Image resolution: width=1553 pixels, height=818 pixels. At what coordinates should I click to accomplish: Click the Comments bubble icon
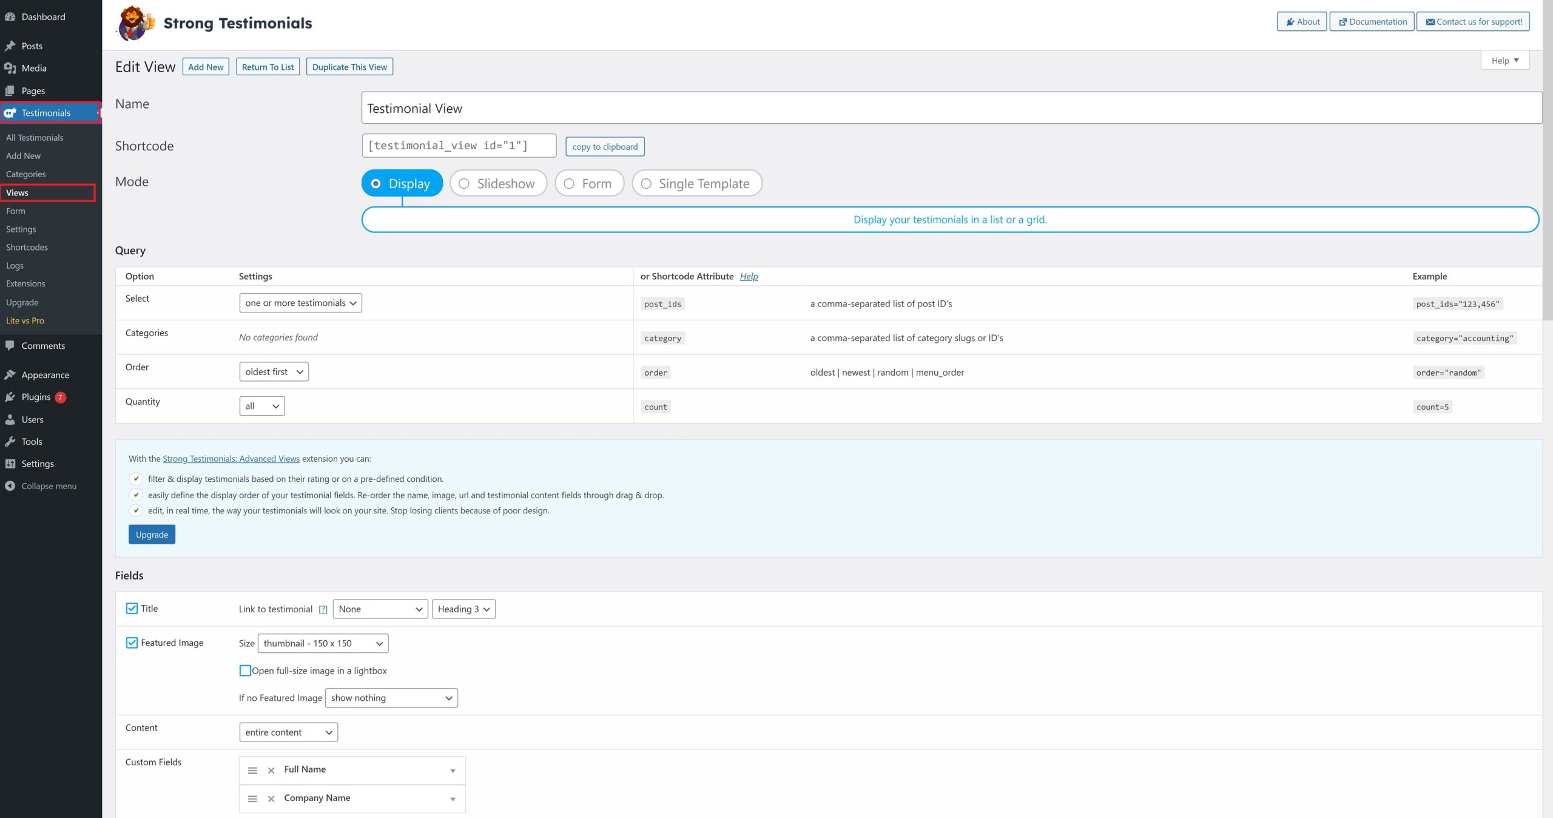(10, 346)
